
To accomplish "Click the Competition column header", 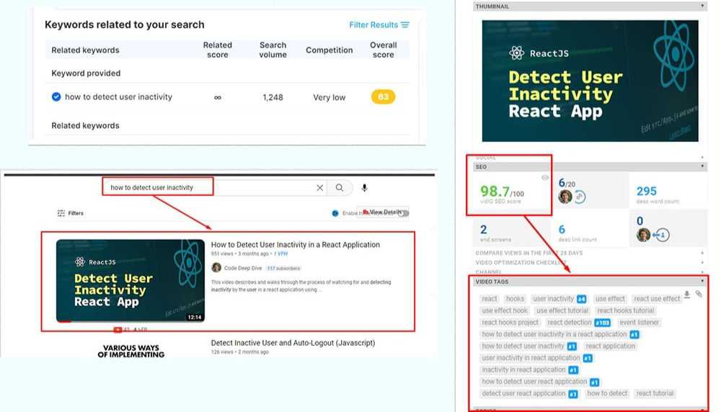I will tap(329, 50).
